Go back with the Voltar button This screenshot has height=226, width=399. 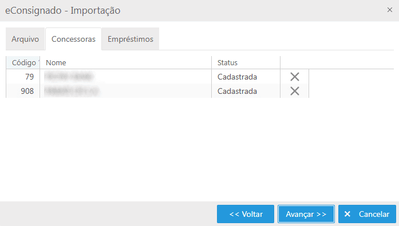246,214
